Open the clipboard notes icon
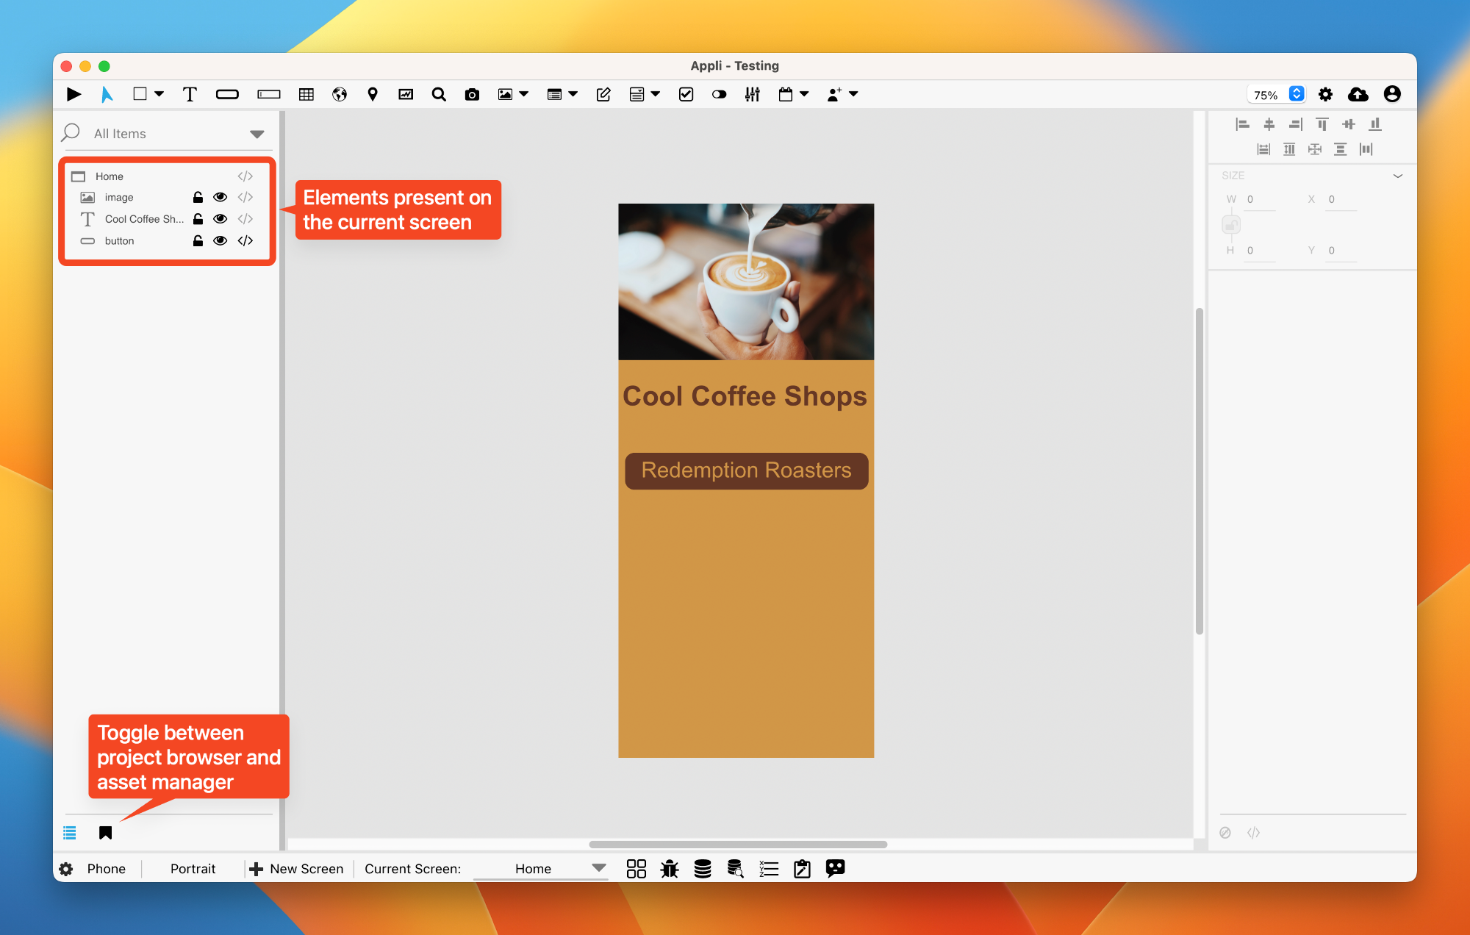1470x935 pixels. pos(802,869)
